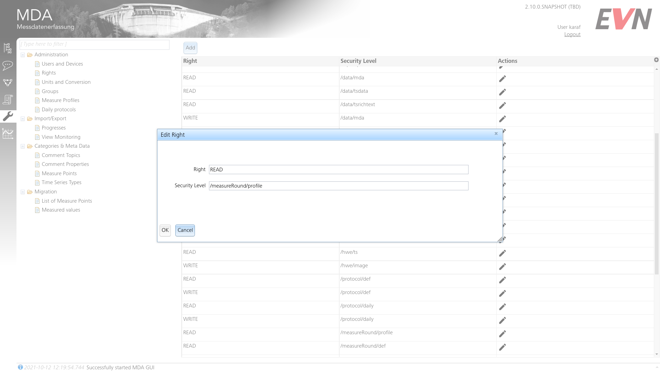Click the filter input above the tree
The width and height of the screenshot is (660, 371).
coord(94,44)
